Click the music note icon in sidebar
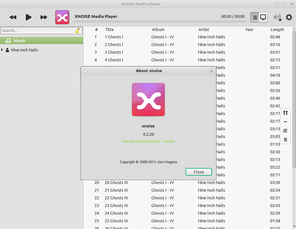This screenshot has width=296, height=229. tap(8, 41)
